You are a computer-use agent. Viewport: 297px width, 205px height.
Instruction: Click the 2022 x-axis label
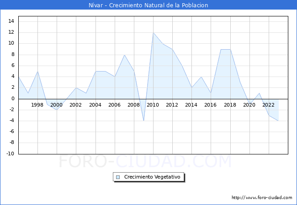click(268, 105)
